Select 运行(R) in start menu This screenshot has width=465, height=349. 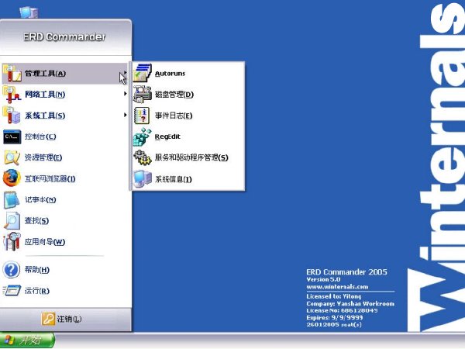click(65, 291)
